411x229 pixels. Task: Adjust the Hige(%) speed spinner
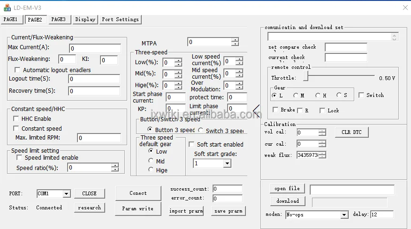pyautogui.click(x=178, y=85)
